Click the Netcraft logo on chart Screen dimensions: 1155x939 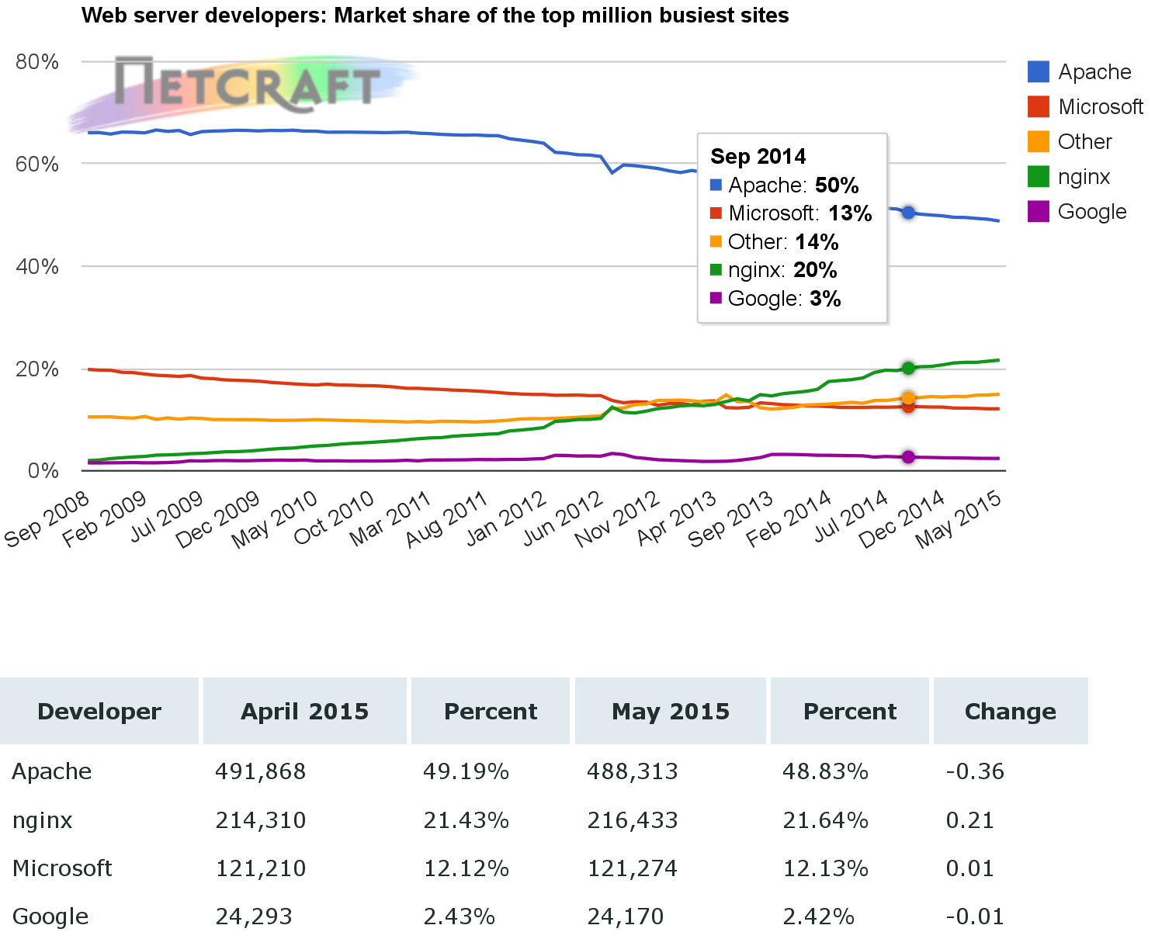tap(247, 84)
